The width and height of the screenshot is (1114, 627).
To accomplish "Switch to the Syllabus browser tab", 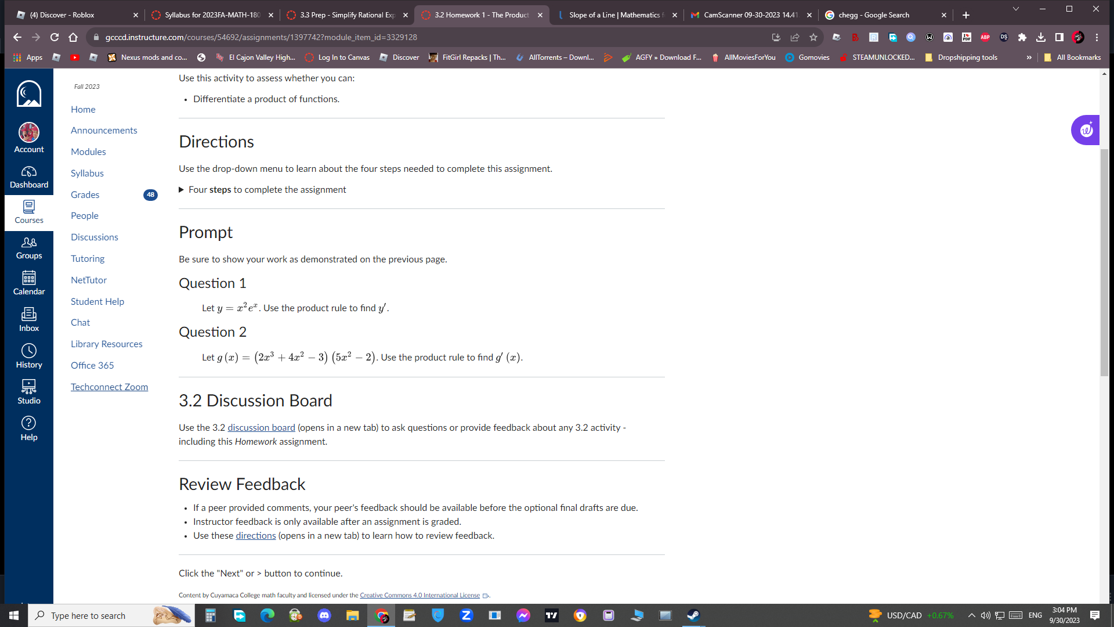I will 212,15.
